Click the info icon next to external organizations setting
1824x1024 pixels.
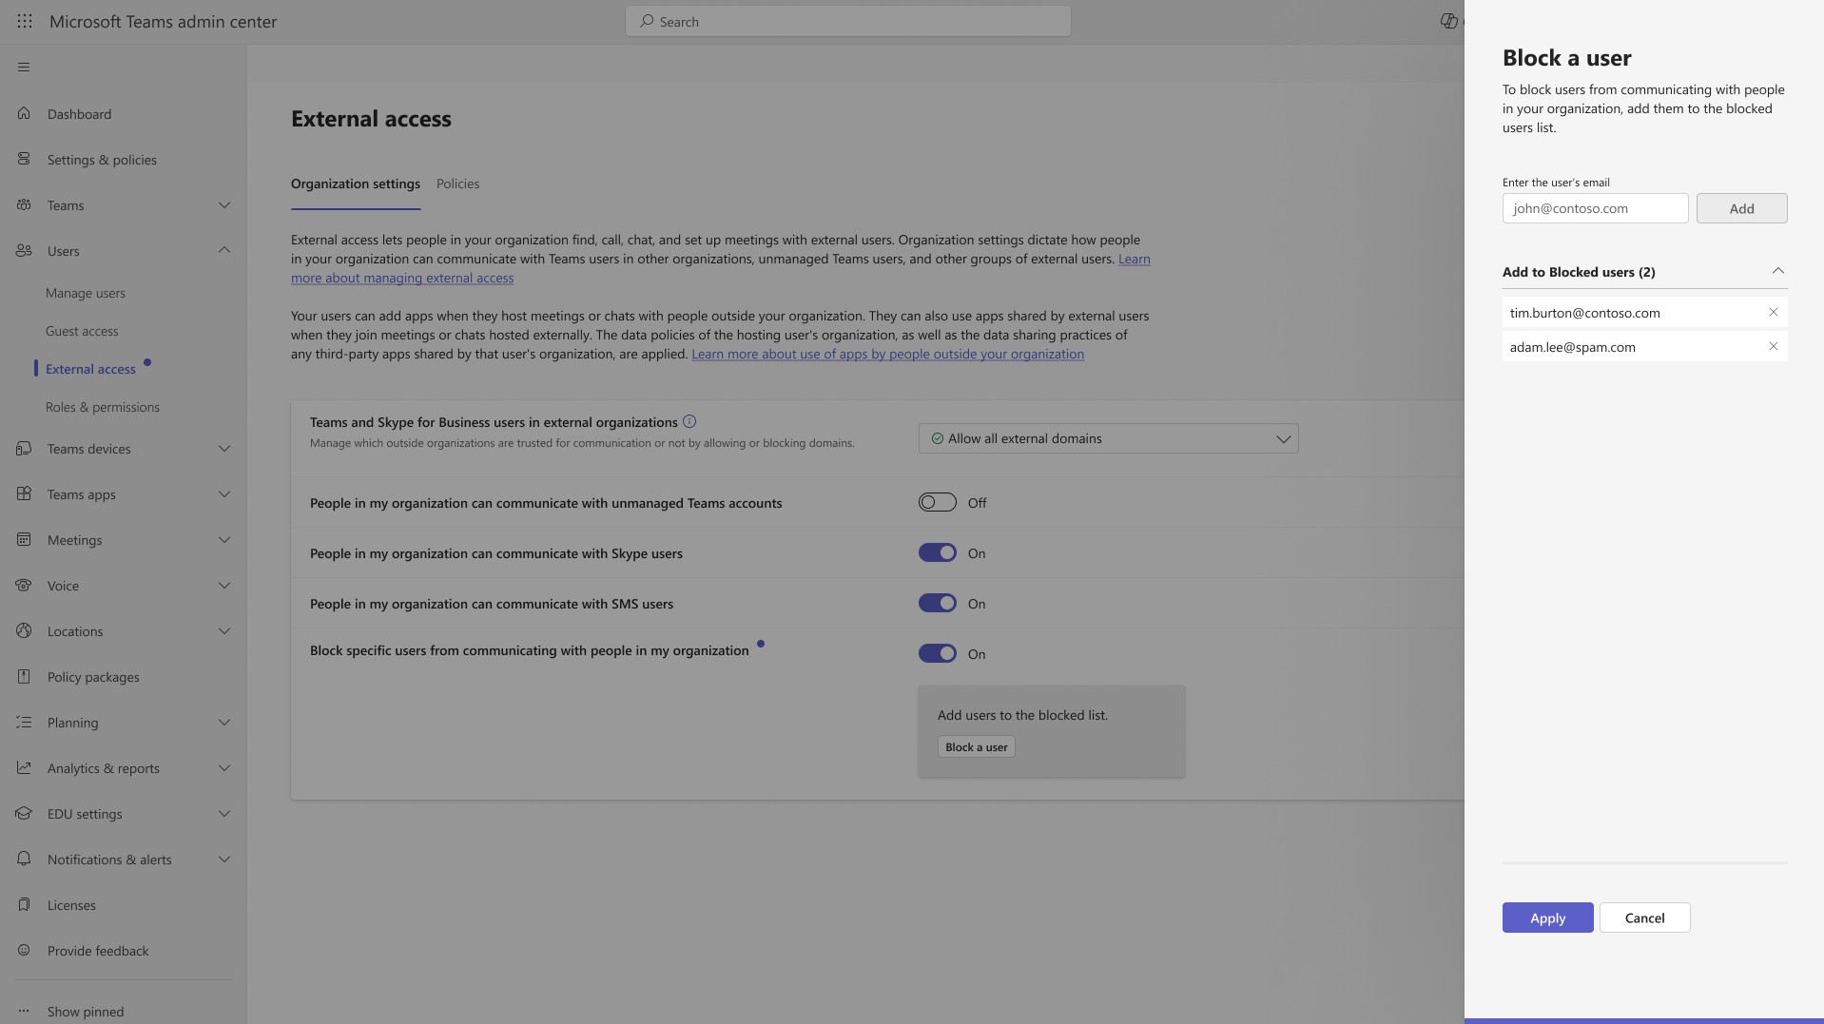[x=690, y=421]
